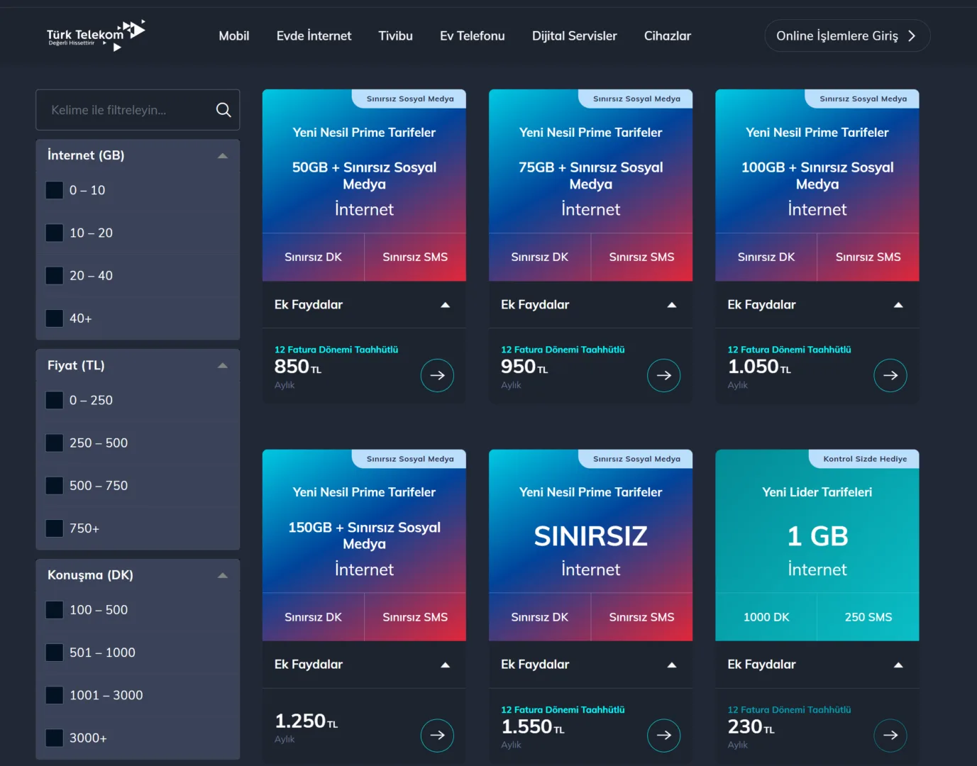Click the Türk Telekom logo

click(x=96, y=35)
